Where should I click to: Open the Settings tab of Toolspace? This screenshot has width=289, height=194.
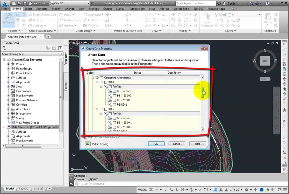coord(66,86)
